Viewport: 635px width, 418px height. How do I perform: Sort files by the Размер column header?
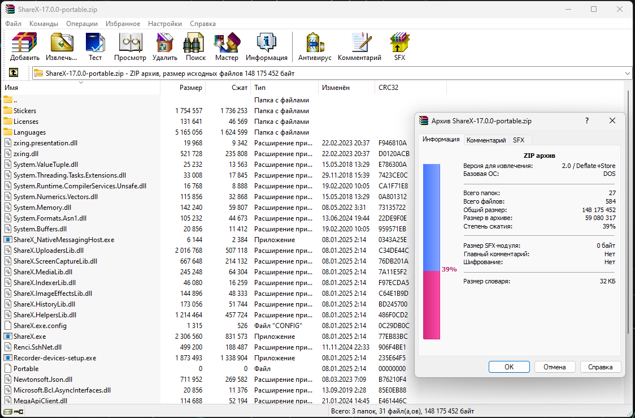pyautogui.click(x=190, y=88)
